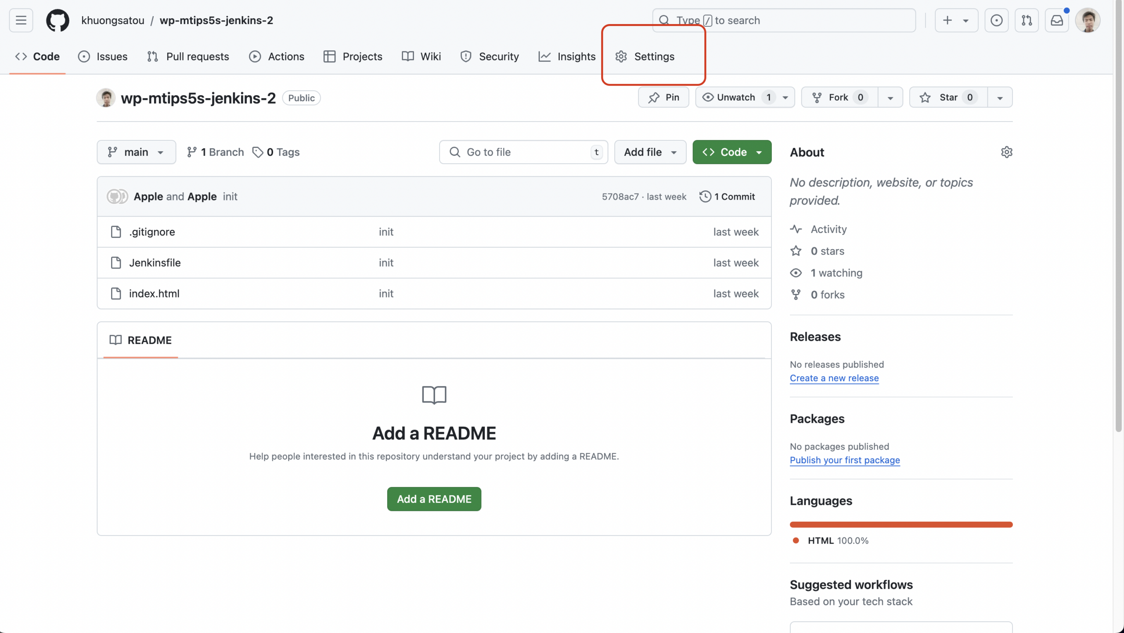This screenshot has height=633, width=1124.
Task: Click the init commit message for .gitignore
Action: (386, 232)
